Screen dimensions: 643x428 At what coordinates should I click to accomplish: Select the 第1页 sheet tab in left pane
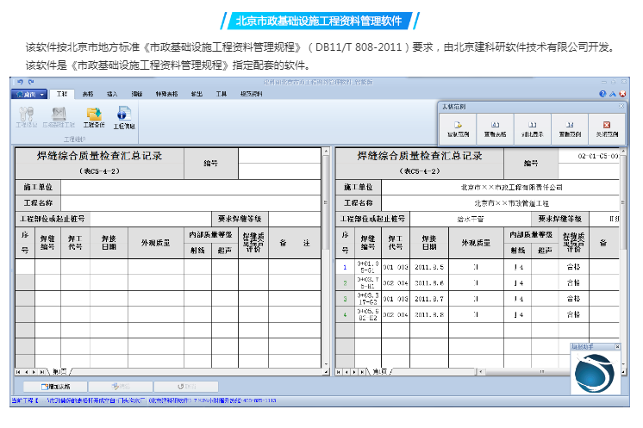[x=59, y=371]
